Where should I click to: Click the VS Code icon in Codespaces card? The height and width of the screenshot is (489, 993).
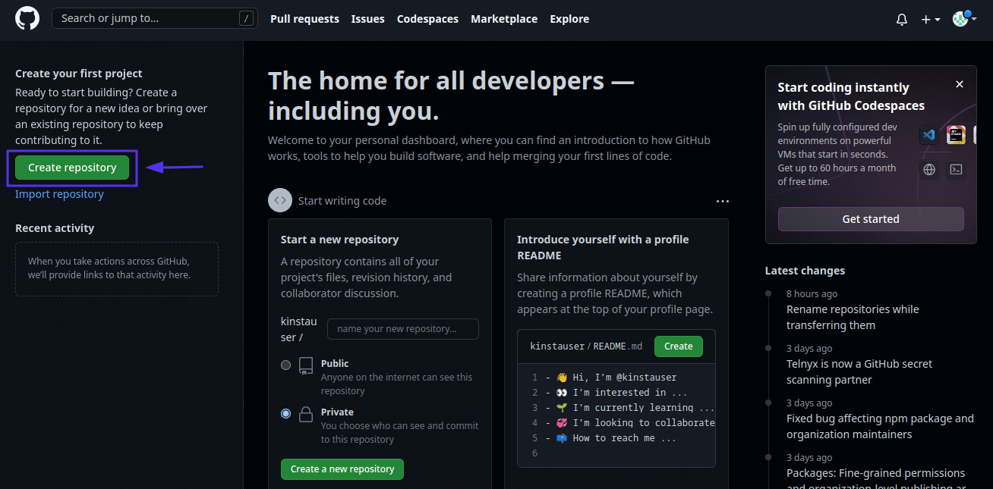[928, 136]
